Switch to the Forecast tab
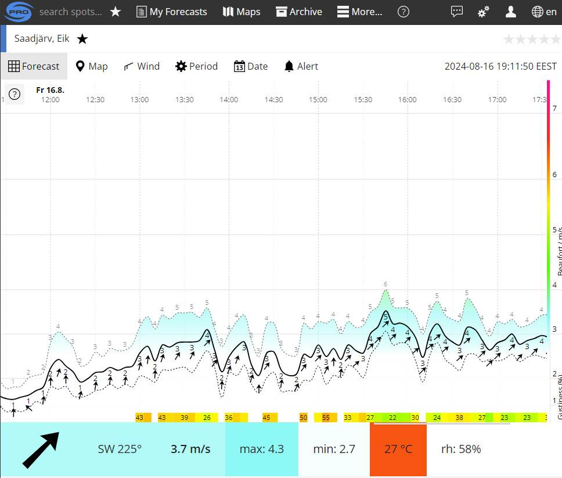This screenshot has width=562, height=478. coord(34,66)
